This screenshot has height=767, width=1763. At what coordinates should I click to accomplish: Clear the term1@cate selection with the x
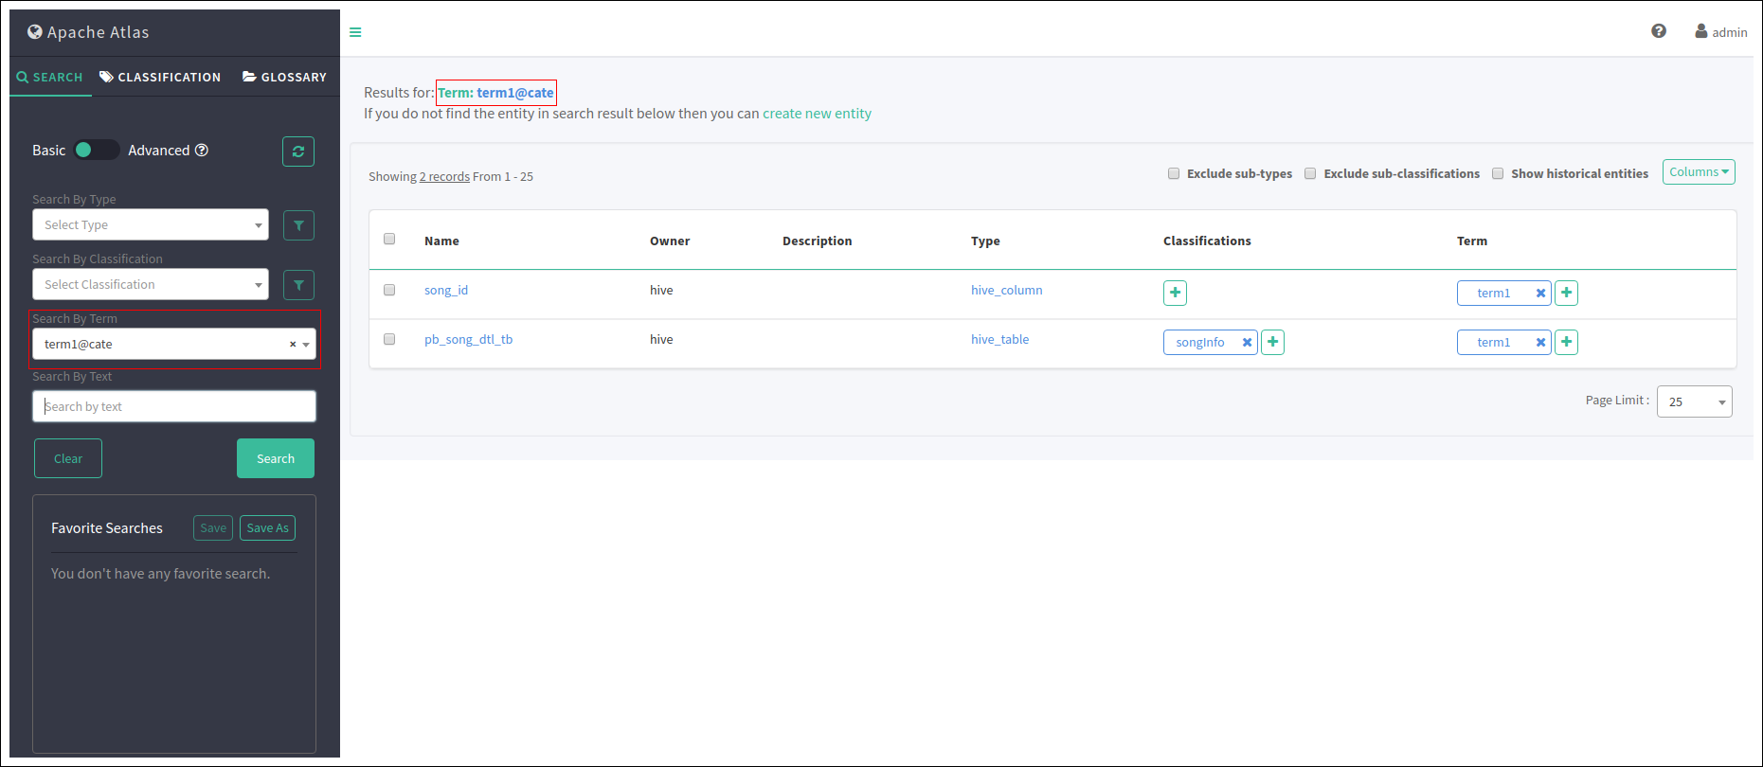coord(293,345)
